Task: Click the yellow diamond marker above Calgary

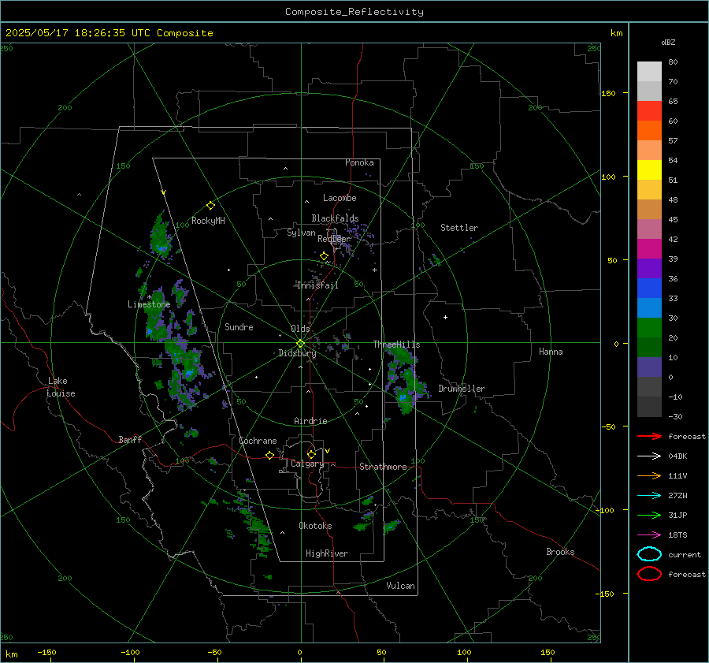Action: pos(311,454)
